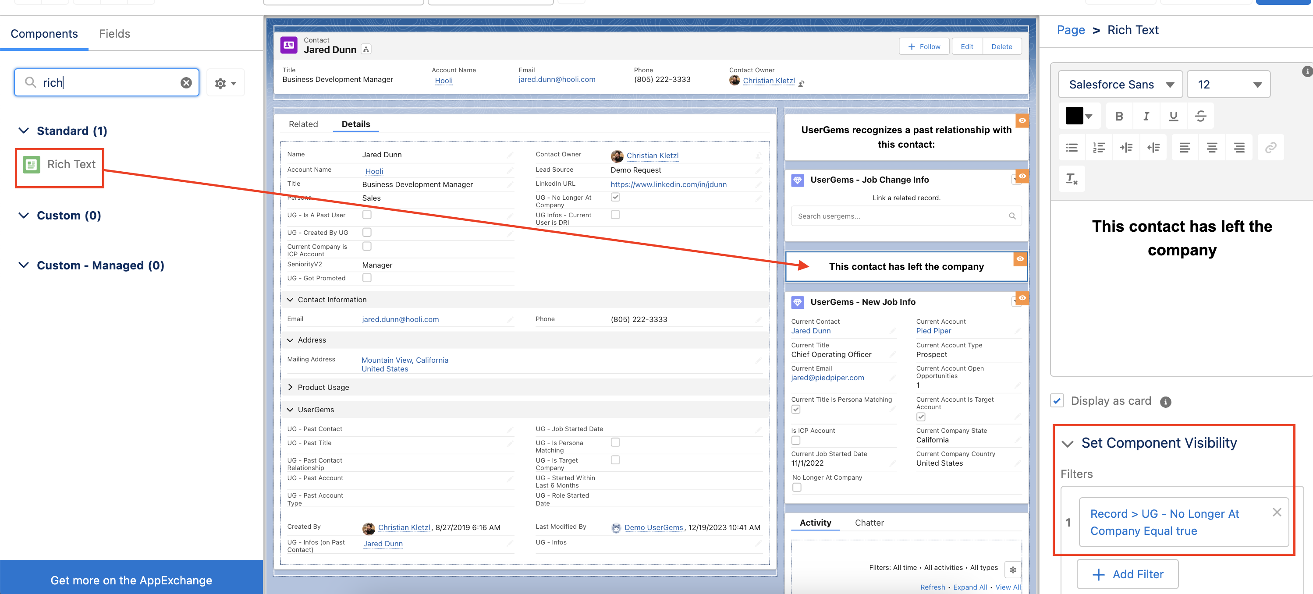Click the contact hierarchy icon next to Jared Dunn
1313x594 pixels.
point(366,49)
